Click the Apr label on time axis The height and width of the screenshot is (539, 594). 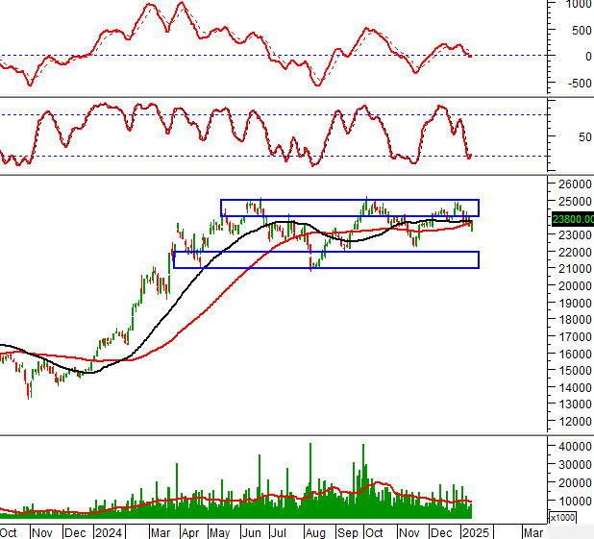pyautogui.click(x=190, y=531)
